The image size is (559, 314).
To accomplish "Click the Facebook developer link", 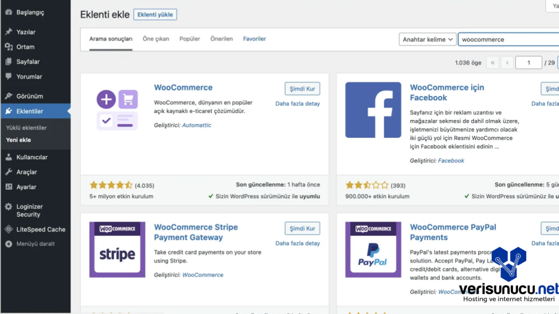I will pos(451,161).
